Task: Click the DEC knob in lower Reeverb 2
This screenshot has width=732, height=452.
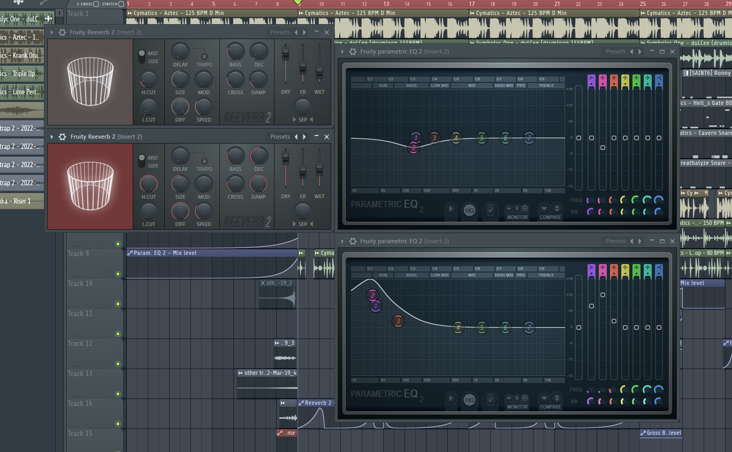Action: point(259,156)
